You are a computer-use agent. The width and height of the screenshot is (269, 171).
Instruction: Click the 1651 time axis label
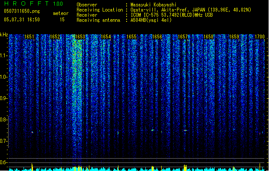(29, 37)
